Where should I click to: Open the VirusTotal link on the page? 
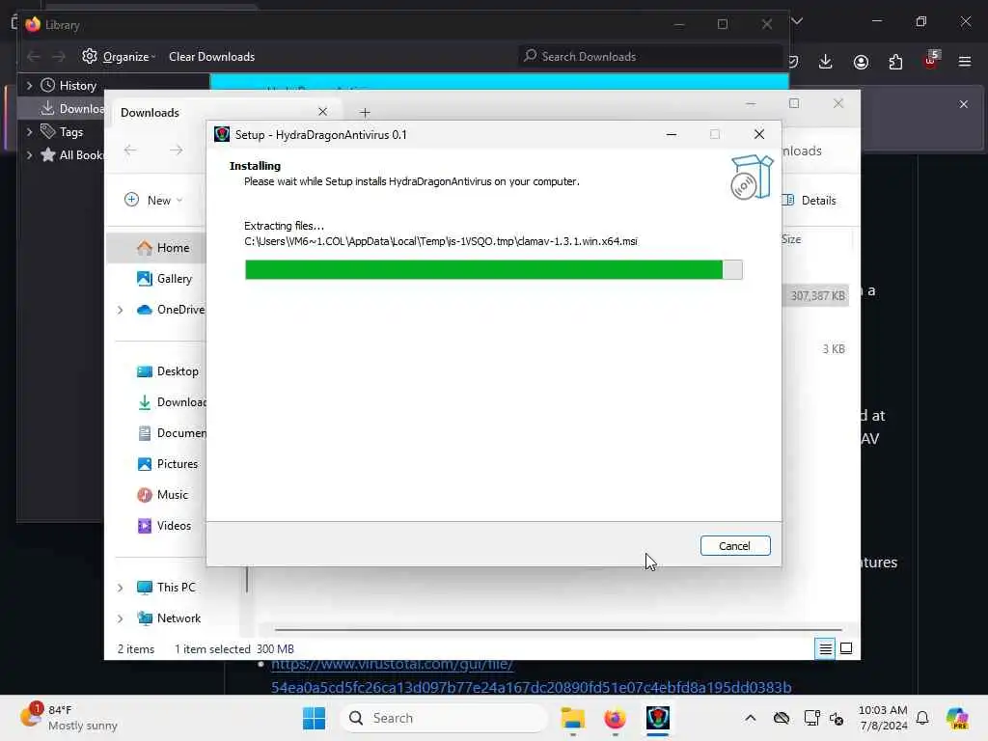(x=531, y=675)
